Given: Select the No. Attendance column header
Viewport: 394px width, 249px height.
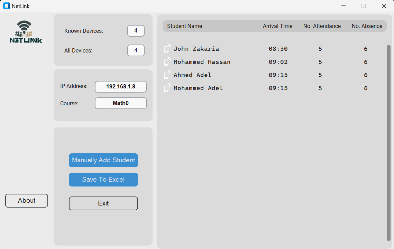Looking at the screenshot, I should pos(322,26).
